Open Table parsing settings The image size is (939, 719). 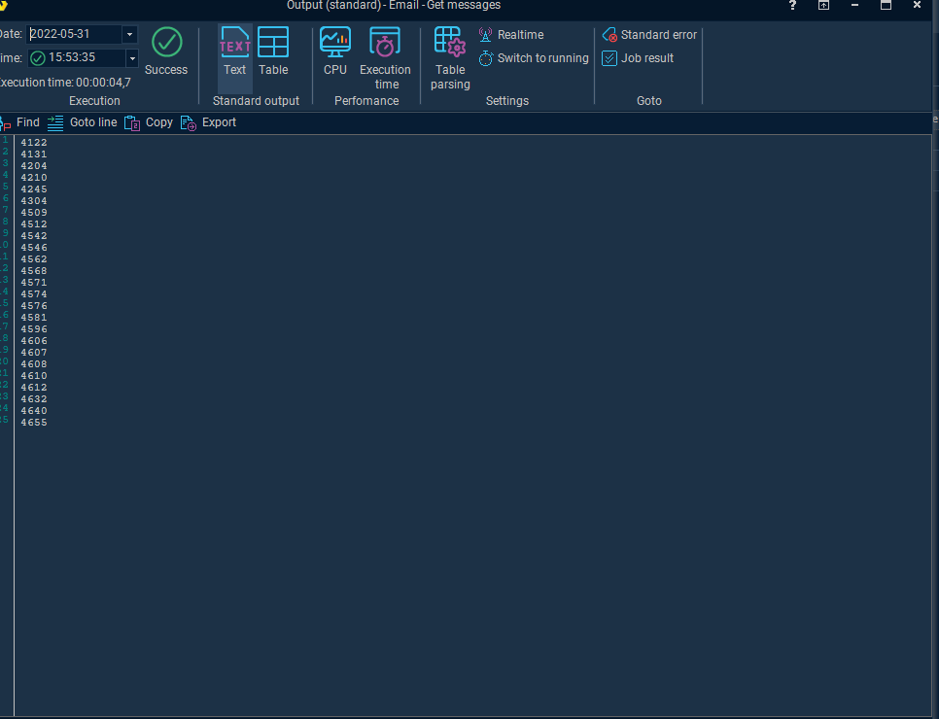point(450,58)
